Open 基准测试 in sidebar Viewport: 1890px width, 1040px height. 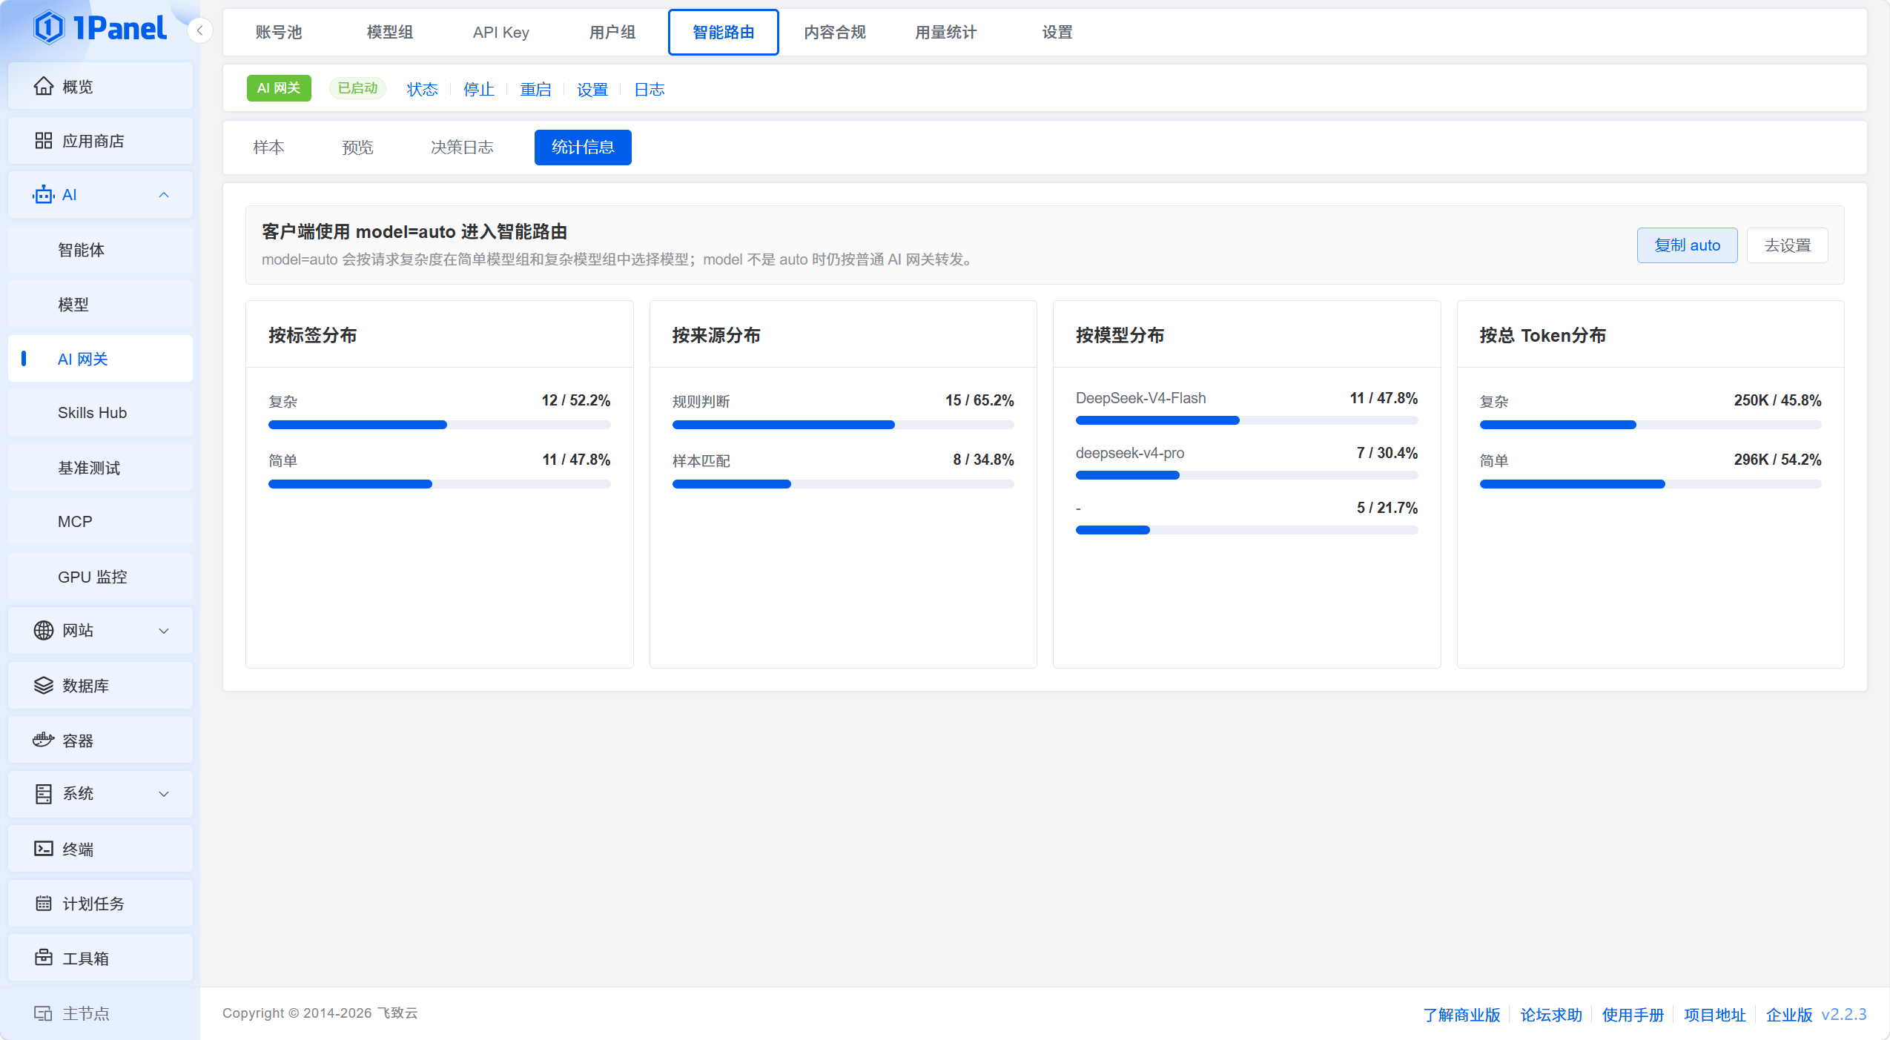100,468
